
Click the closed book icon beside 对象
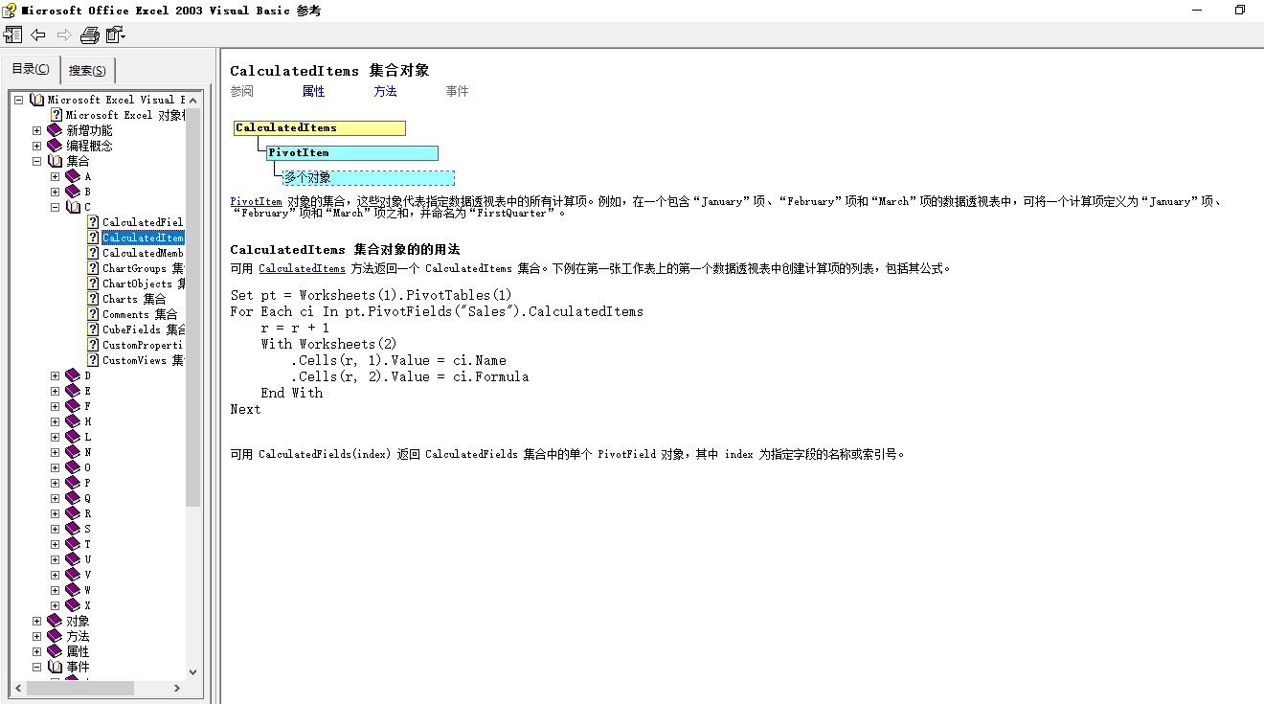pos(55,620)
